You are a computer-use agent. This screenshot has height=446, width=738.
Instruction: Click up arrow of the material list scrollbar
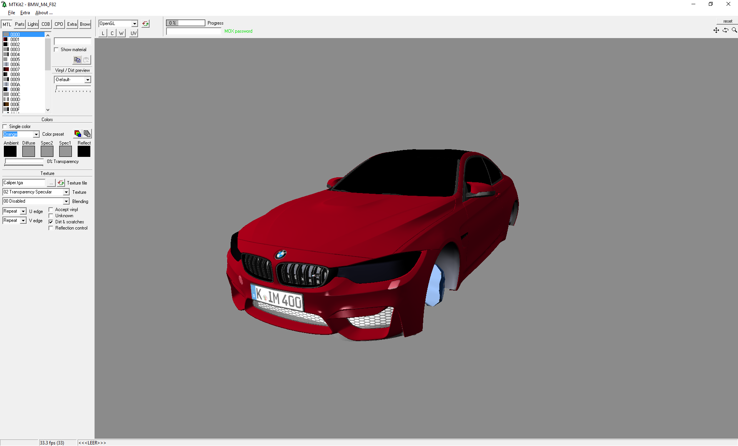point(48,35)
